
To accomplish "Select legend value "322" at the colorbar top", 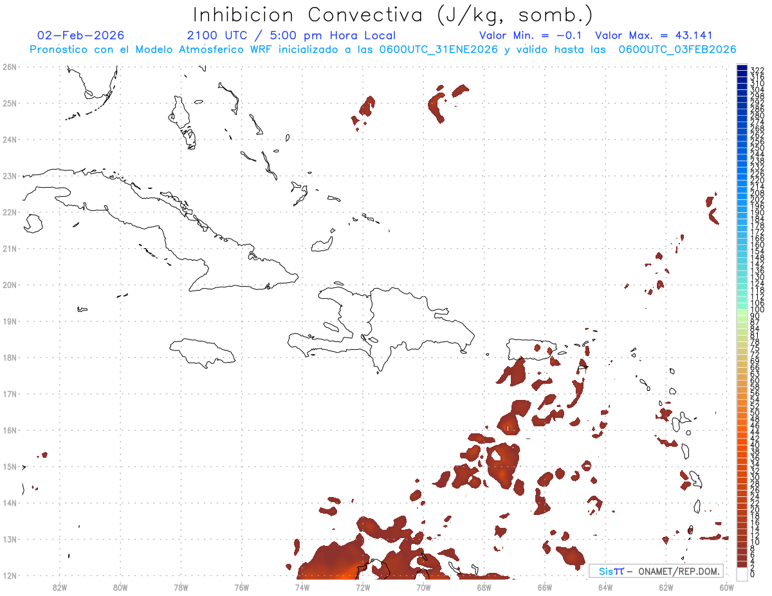I will [x=757, y=70].
